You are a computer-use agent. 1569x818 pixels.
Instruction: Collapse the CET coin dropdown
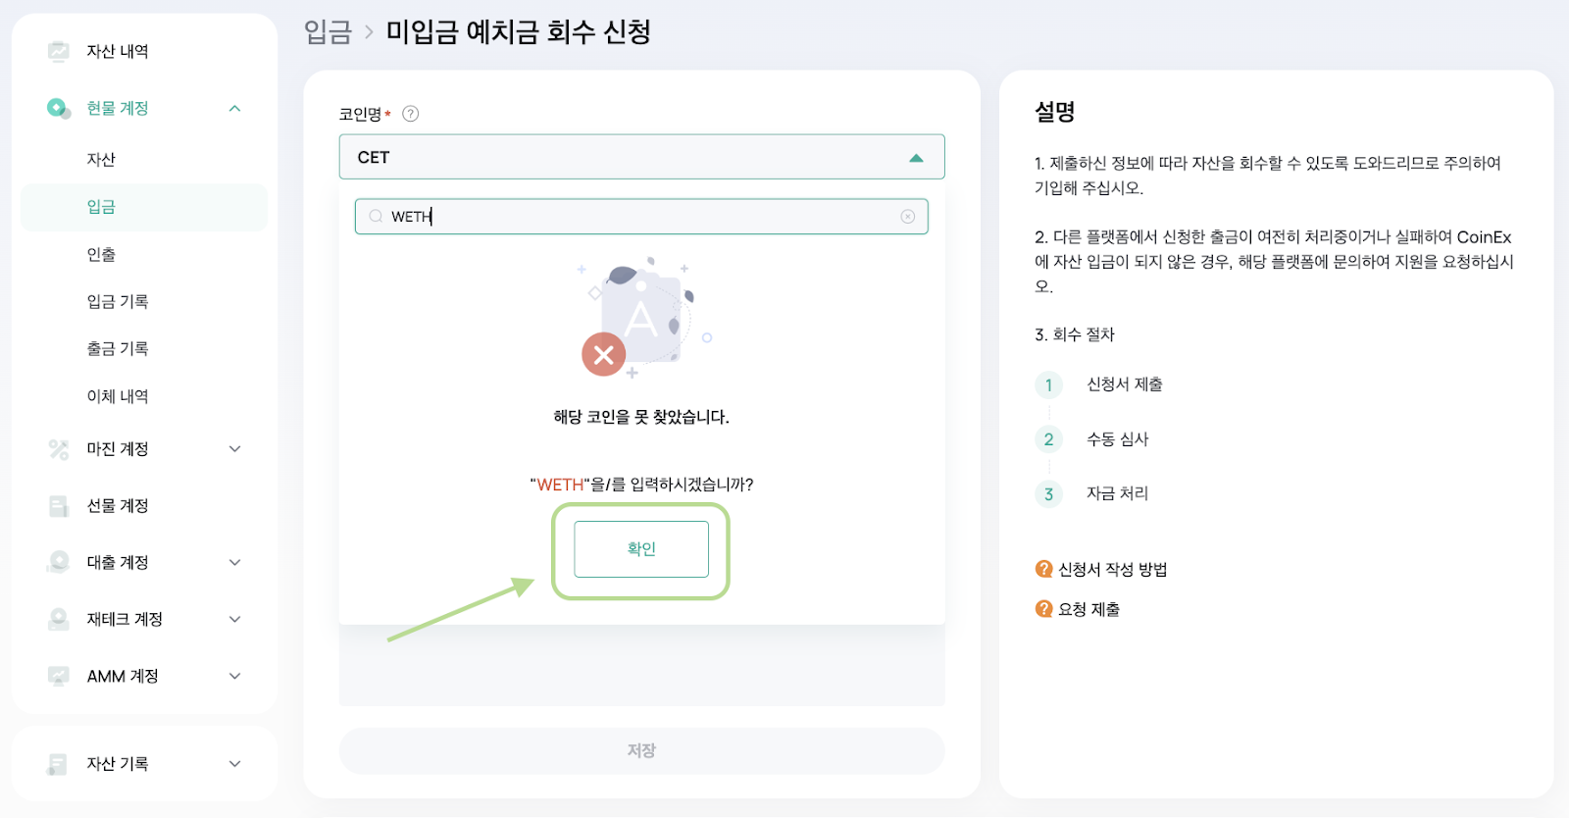click(916, 158)
